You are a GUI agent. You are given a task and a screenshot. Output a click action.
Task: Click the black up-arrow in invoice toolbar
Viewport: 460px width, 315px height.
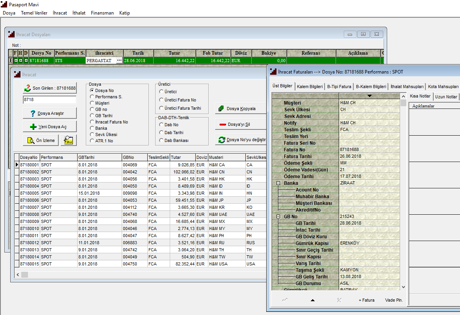[313, 300]
